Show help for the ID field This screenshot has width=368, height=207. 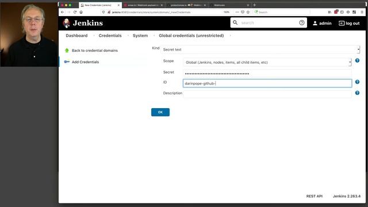(357, 82)
